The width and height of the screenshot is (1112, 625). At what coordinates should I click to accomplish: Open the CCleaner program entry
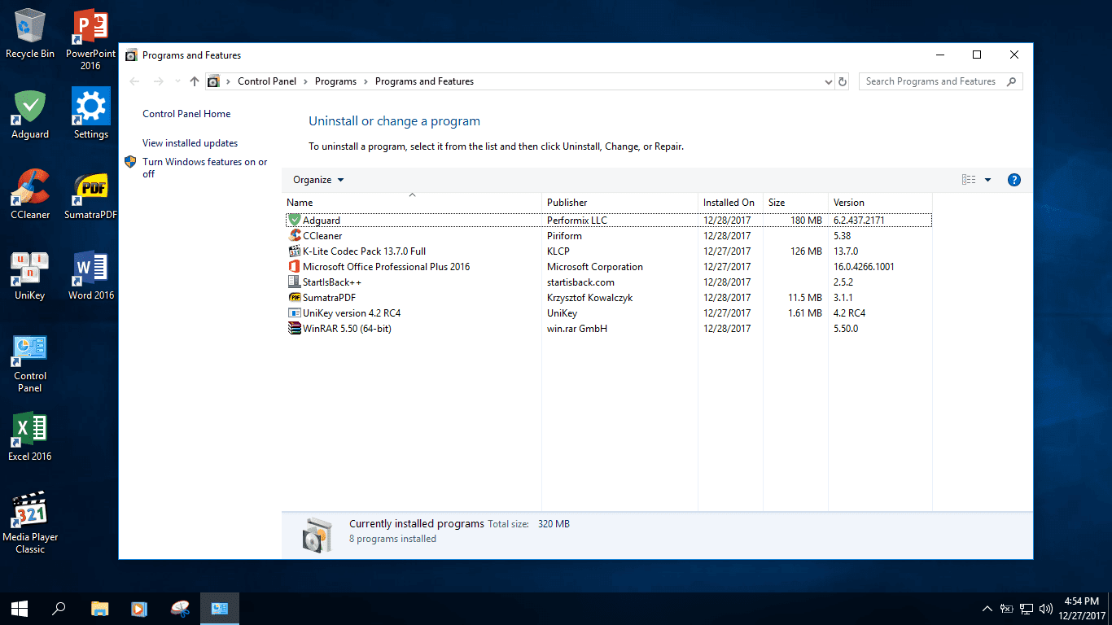coord(322,235)
